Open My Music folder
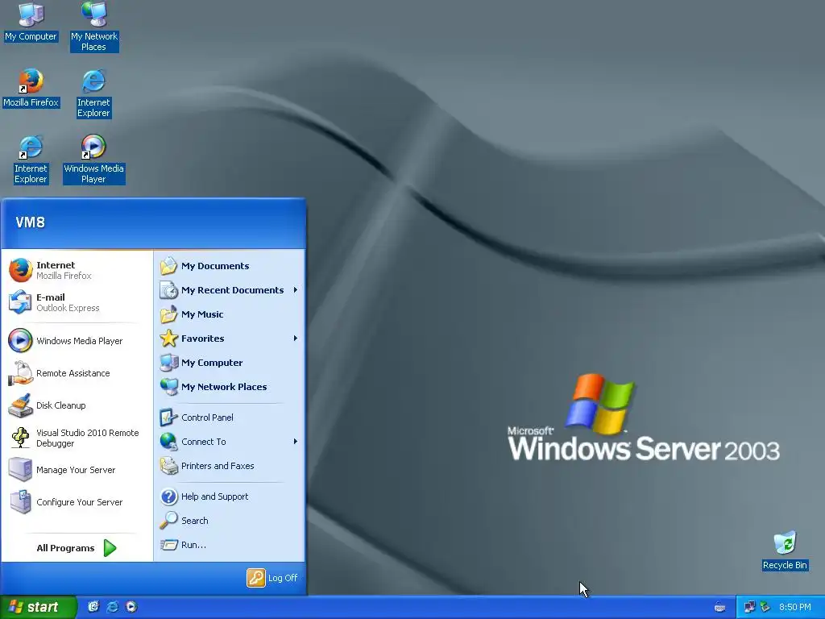Screen dimensions: 825x619 tap(230, 314)
